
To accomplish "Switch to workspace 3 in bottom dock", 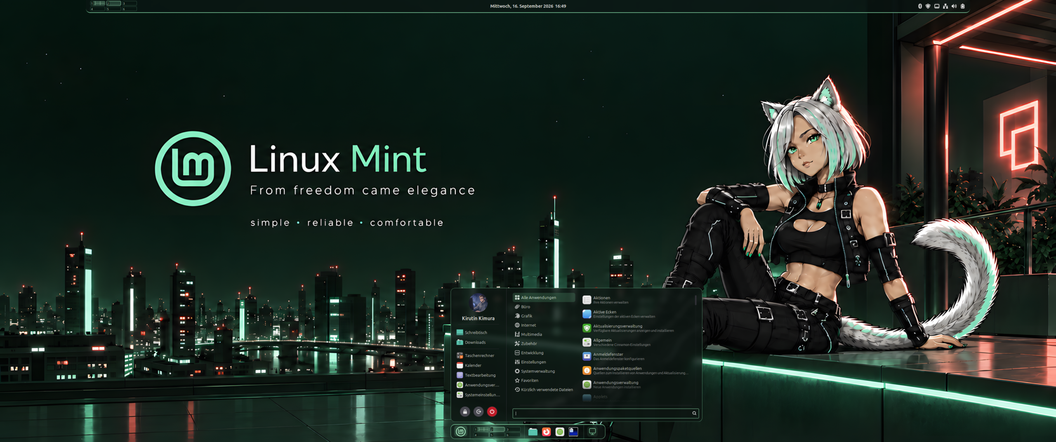I will (513, 429).
